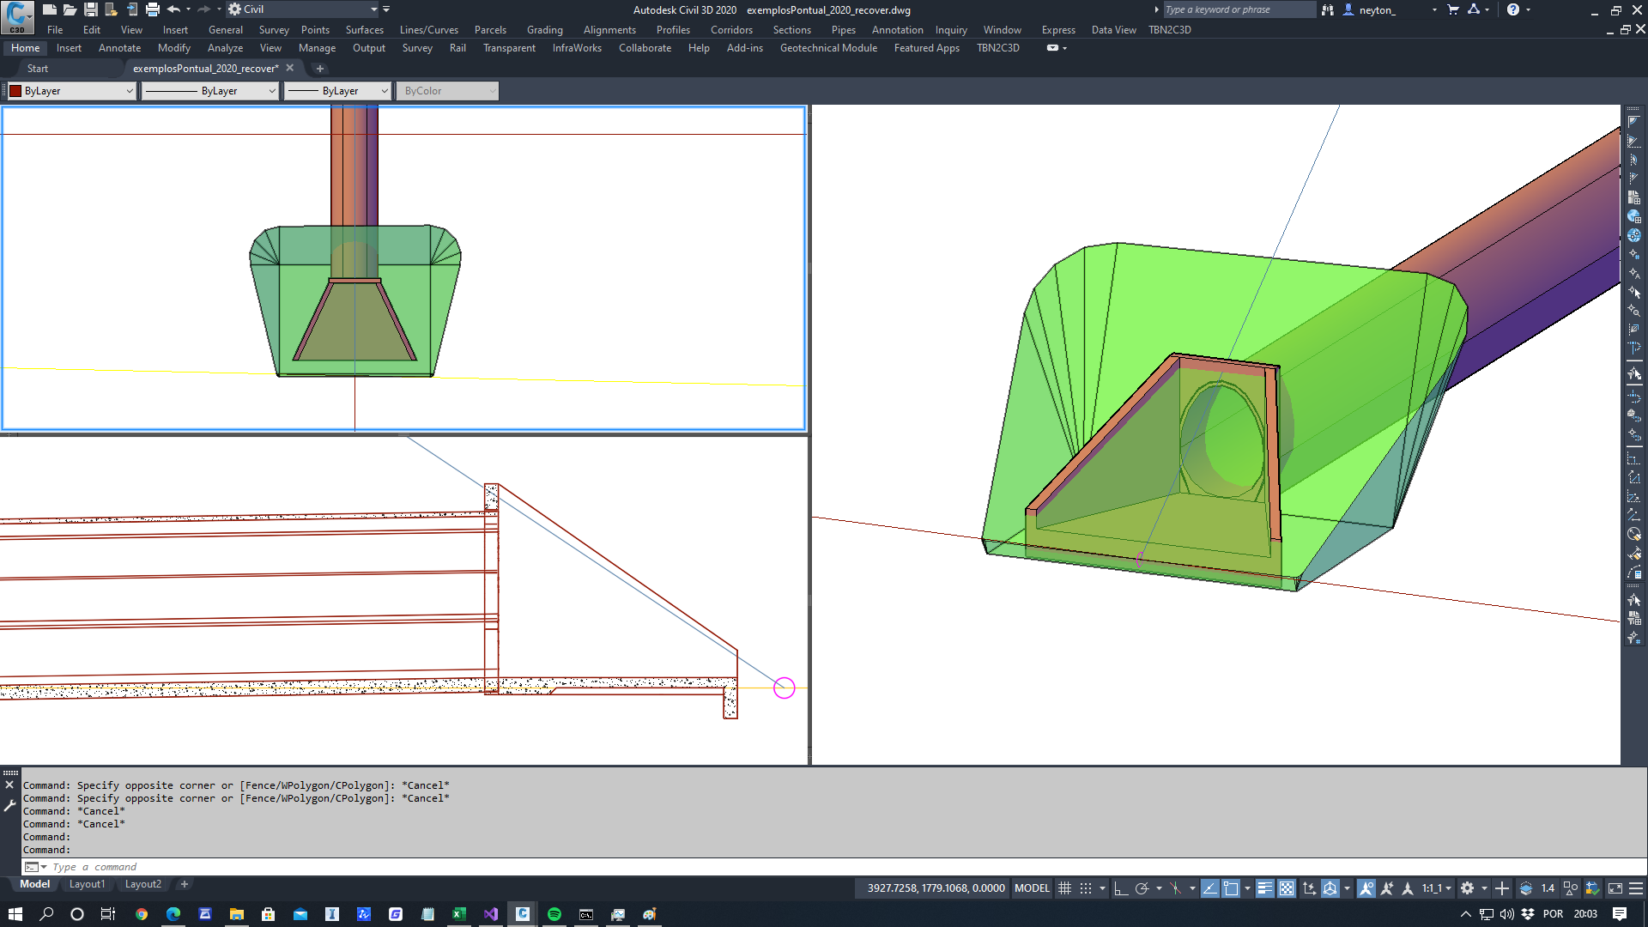Viewport: 1648px width, 927px height.
Task: Click the Open file folder icon
Action: [70, 9]
